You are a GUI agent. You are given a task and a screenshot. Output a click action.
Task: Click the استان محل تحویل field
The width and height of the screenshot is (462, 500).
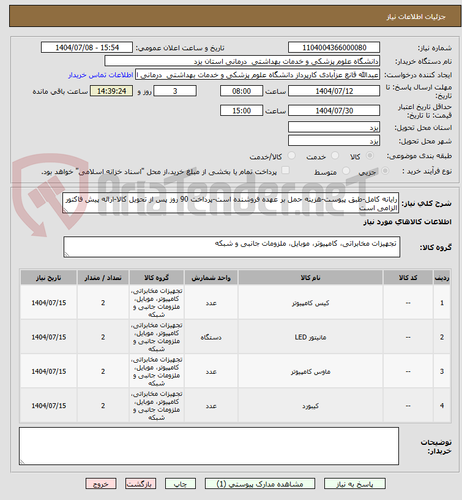pos(334,127)
